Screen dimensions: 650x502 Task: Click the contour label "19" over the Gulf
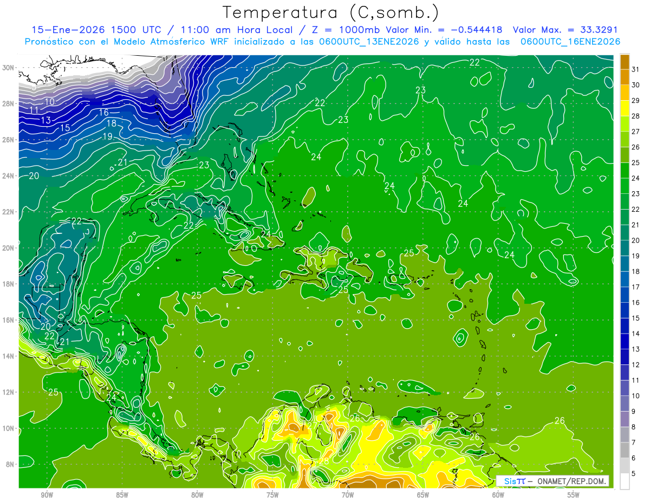(107, 136)
